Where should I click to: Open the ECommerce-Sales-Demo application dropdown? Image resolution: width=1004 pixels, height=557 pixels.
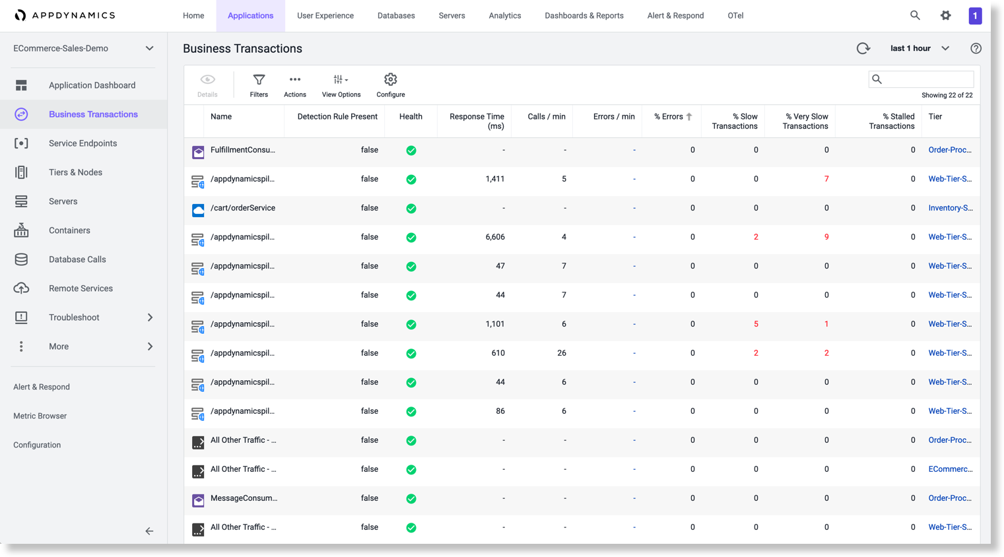83,48
